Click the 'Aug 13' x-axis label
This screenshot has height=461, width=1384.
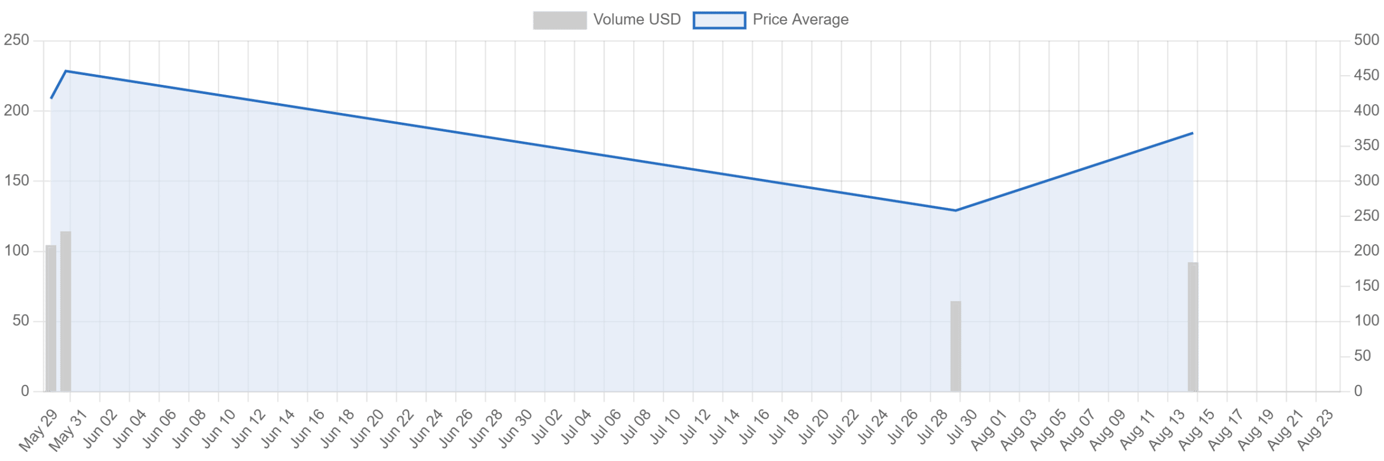tap(1167, 430)
